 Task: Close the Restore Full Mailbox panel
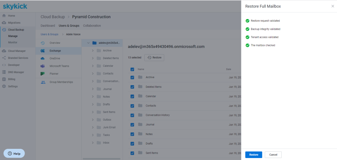click(x=333, y=6)
